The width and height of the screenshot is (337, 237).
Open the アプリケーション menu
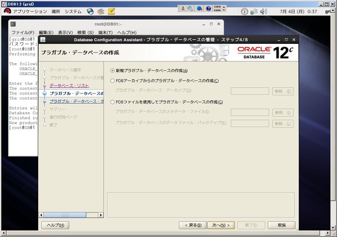[x=30, y=11]
